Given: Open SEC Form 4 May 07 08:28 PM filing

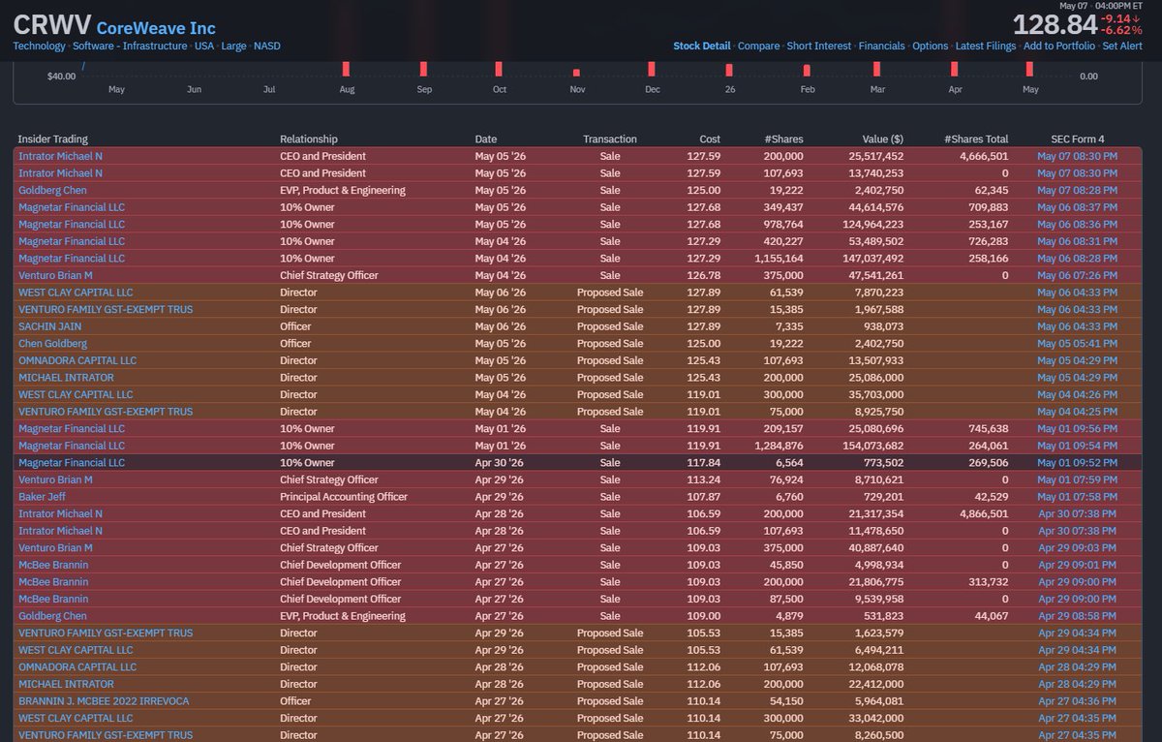Looking at the screenshot, I should (x=1077, y=190).
